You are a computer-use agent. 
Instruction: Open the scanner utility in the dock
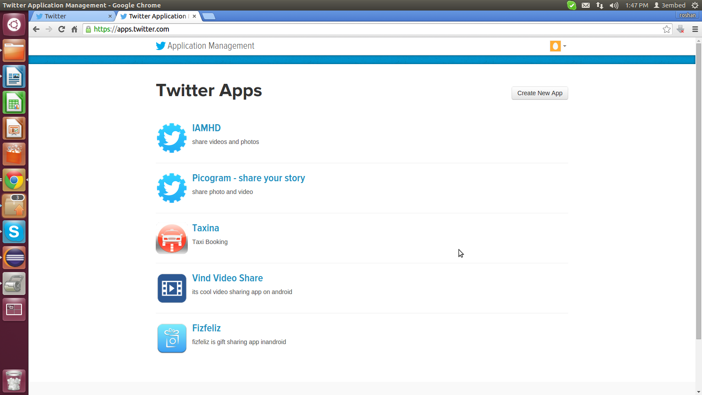pos(14,284)
